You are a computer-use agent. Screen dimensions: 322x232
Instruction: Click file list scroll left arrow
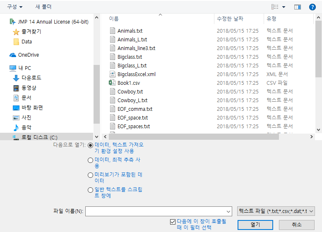pyautogui.click(x=105, y=136)
